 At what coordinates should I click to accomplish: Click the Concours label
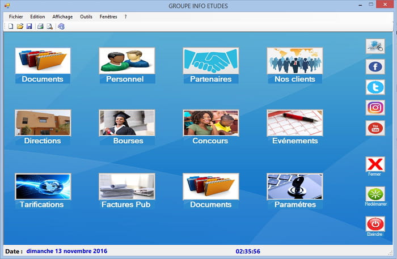point(210,141)
